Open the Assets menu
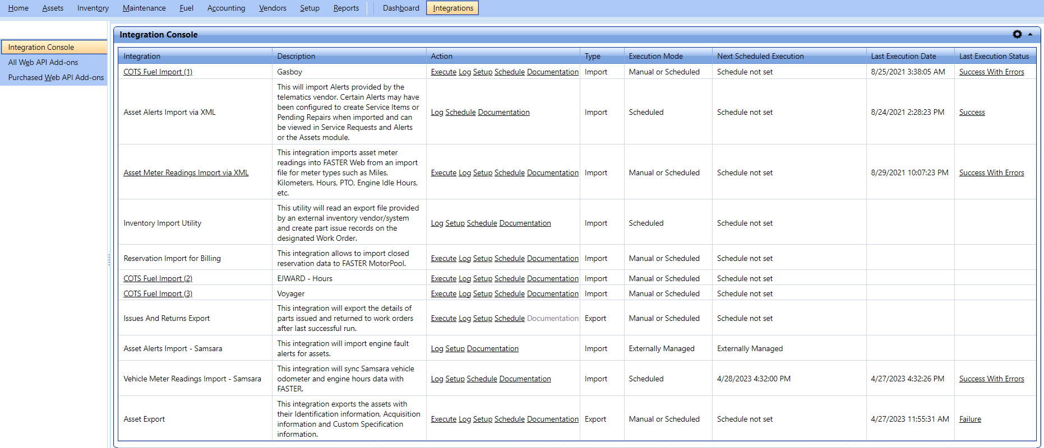 (53, 8)
